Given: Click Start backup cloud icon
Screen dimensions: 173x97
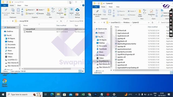Looking at the screenshot, I should (x=77, y=12).
